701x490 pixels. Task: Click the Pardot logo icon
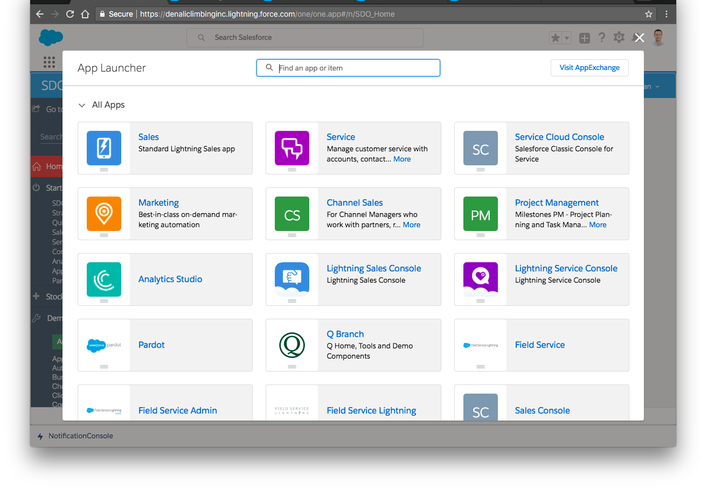click(x=104, y=345)
